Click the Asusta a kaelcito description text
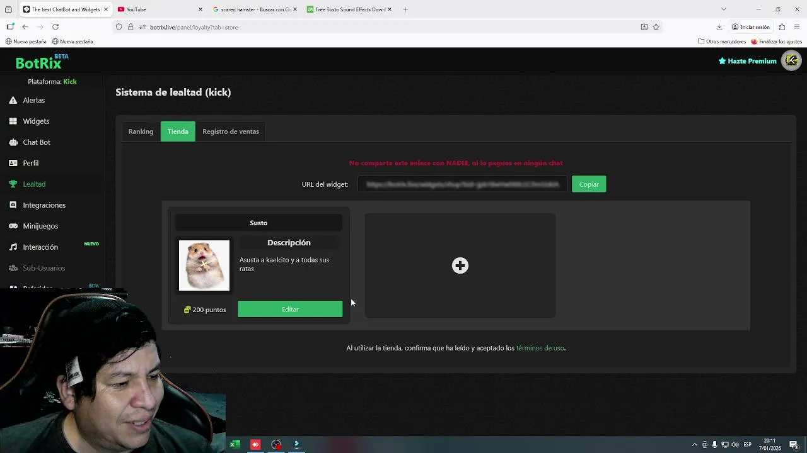The height and width of the screenshot is (453, 807). coord(284,264)
